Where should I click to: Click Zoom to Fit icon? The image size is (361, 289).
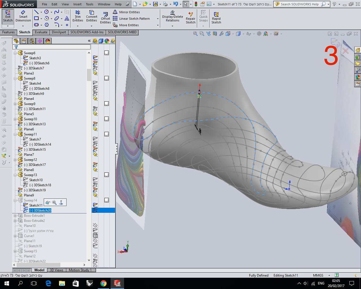point(195,34)
